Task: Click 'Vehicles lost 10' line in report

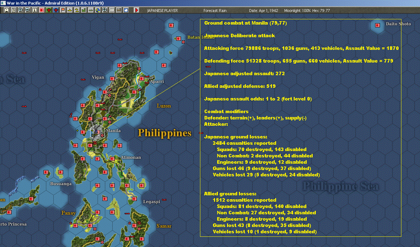Action: tap(265, 232)
